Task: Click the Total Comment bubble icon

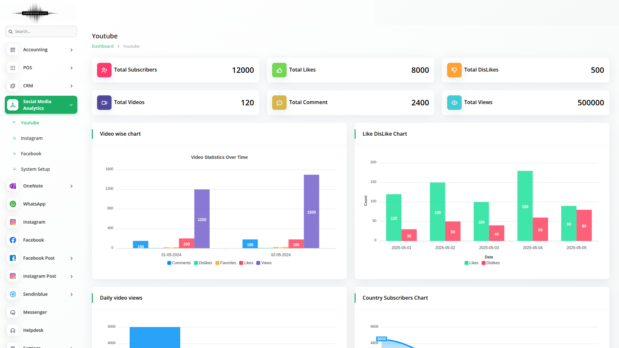Action: click(x=279, y=102)
